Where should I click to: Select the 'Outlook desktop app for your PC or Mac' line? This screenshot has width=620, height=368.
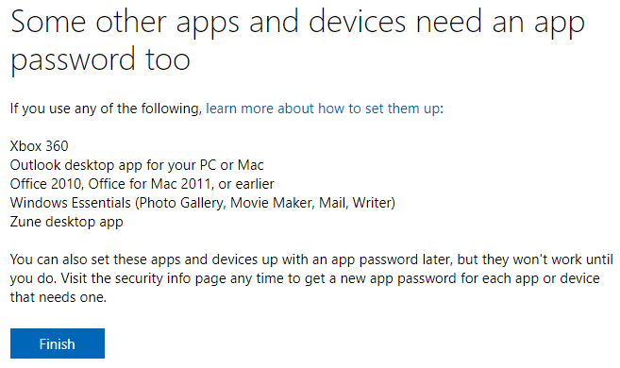point(137,165)
